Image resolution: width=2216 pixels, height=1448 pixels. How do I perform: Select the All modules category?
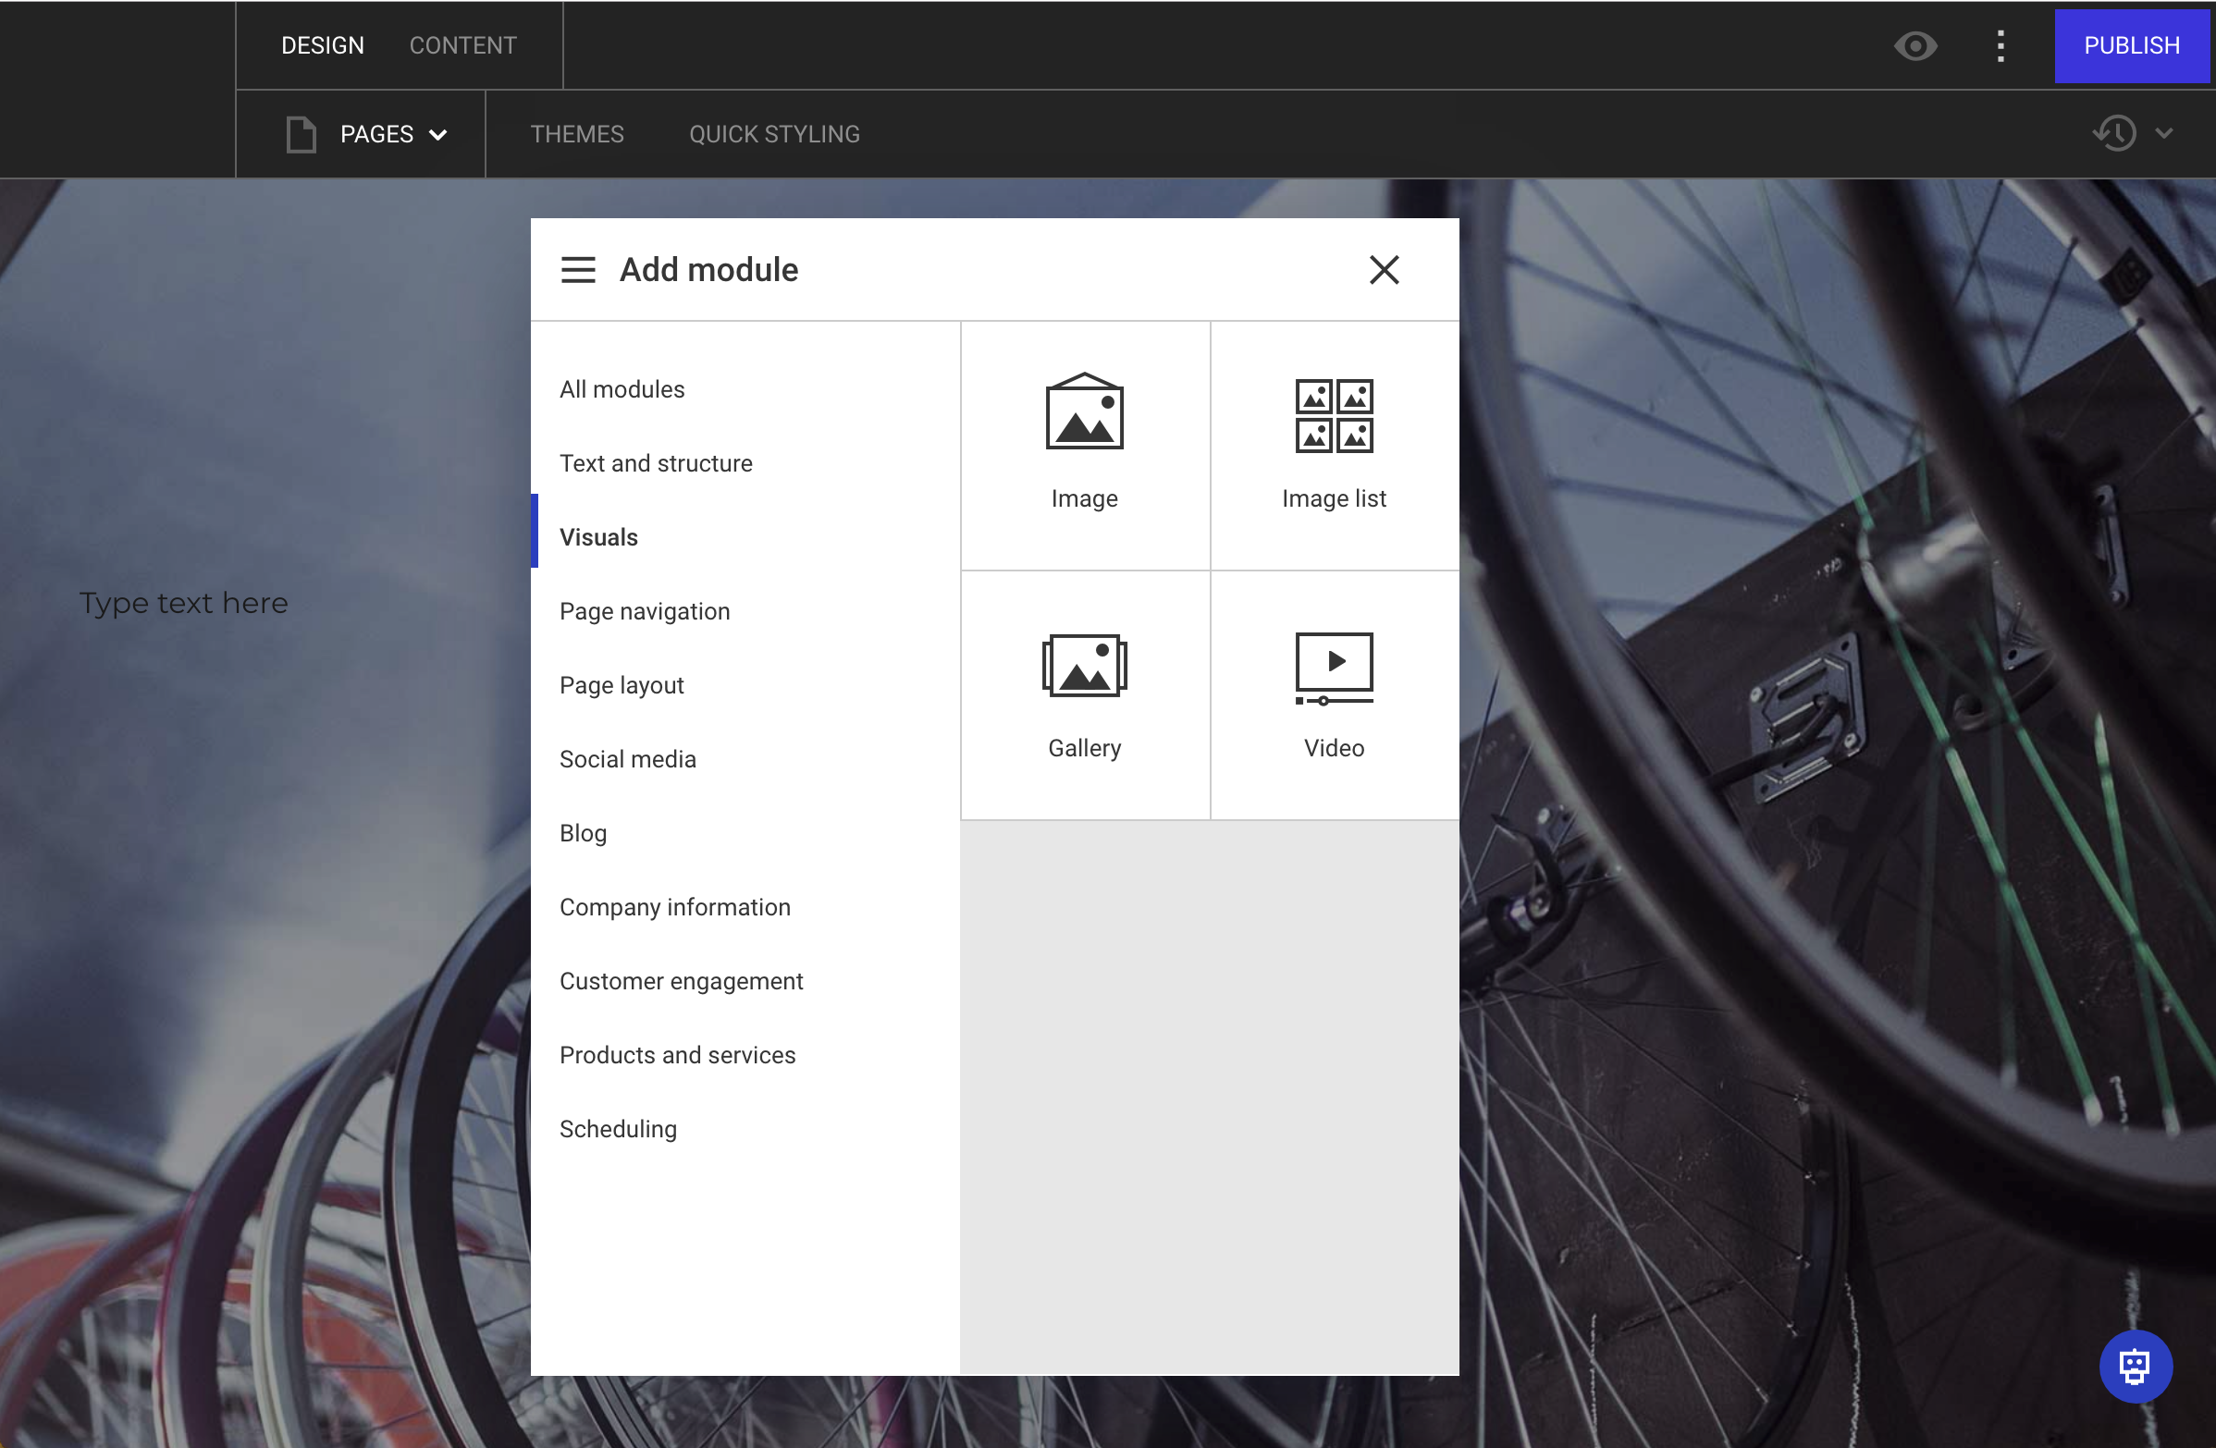(x=621, y=389)
